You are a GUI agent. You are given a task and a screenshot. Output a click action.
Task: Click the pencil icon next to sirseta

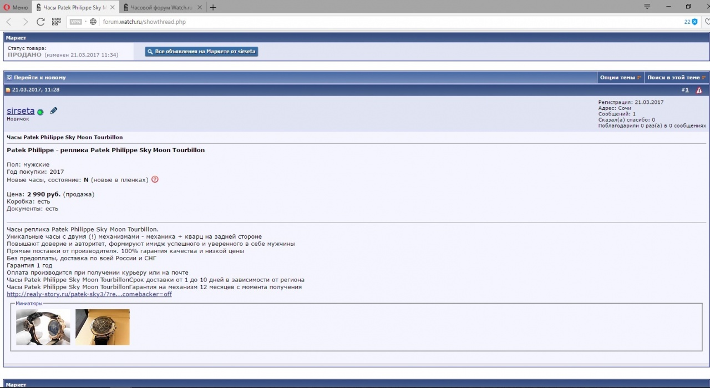click(54, 111)
